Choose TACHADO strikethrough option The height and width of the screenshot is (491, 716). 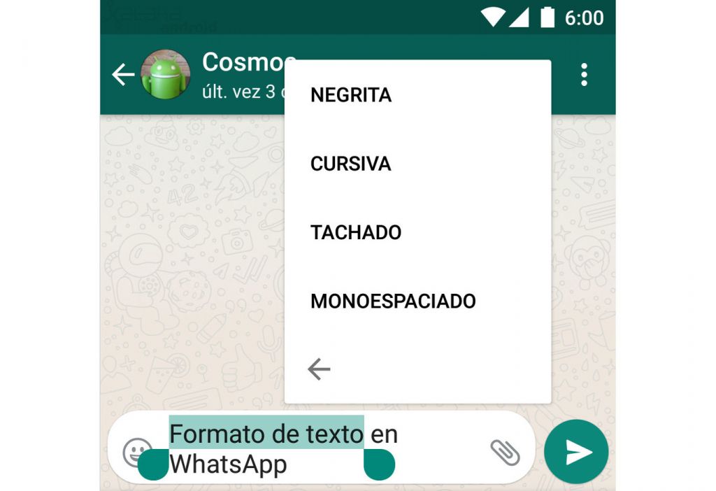click(x=356, y=232)
